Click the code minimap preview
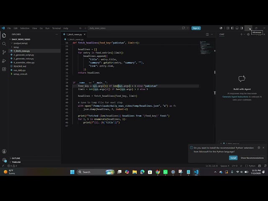 coord(206,47)
